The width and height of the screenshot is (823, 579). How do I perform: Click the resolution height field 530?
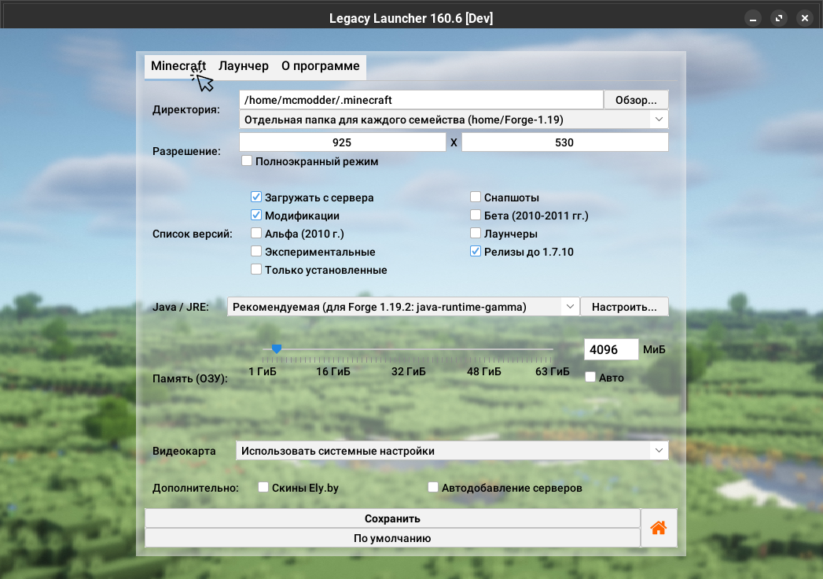564,142
